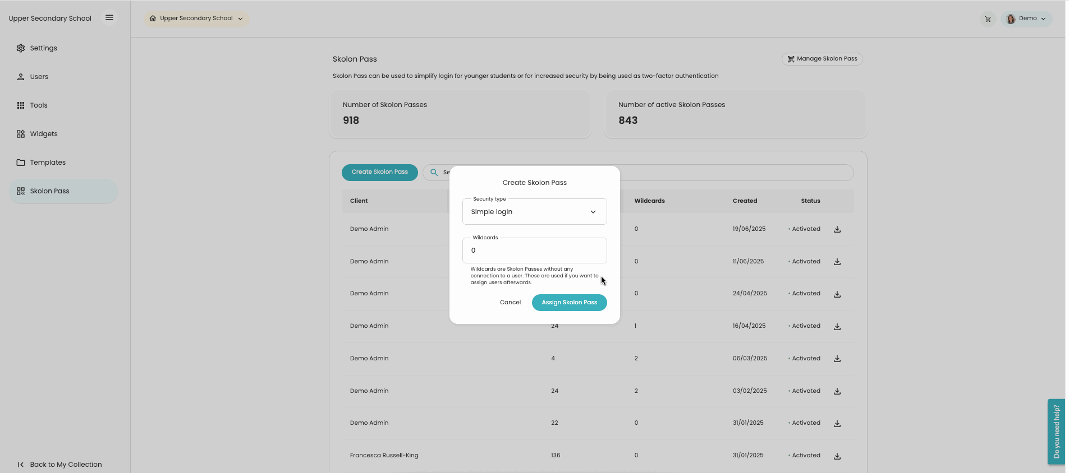Open the Widgets sidebar item
This screenshot has height=473, width=1069.
[43, 134]
